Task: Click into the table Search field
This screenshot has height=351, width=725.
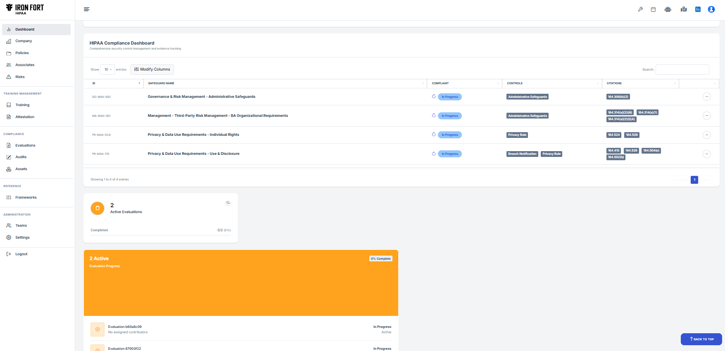Action: (x=682, y=69)
